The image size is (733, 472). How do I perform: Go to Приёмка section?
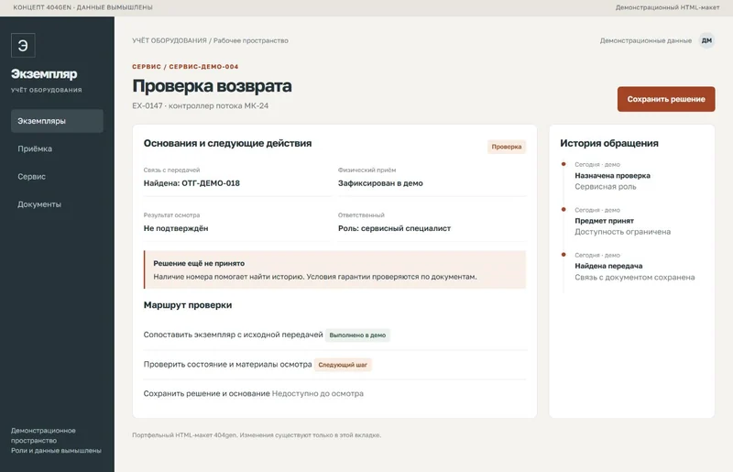(57, 148)
